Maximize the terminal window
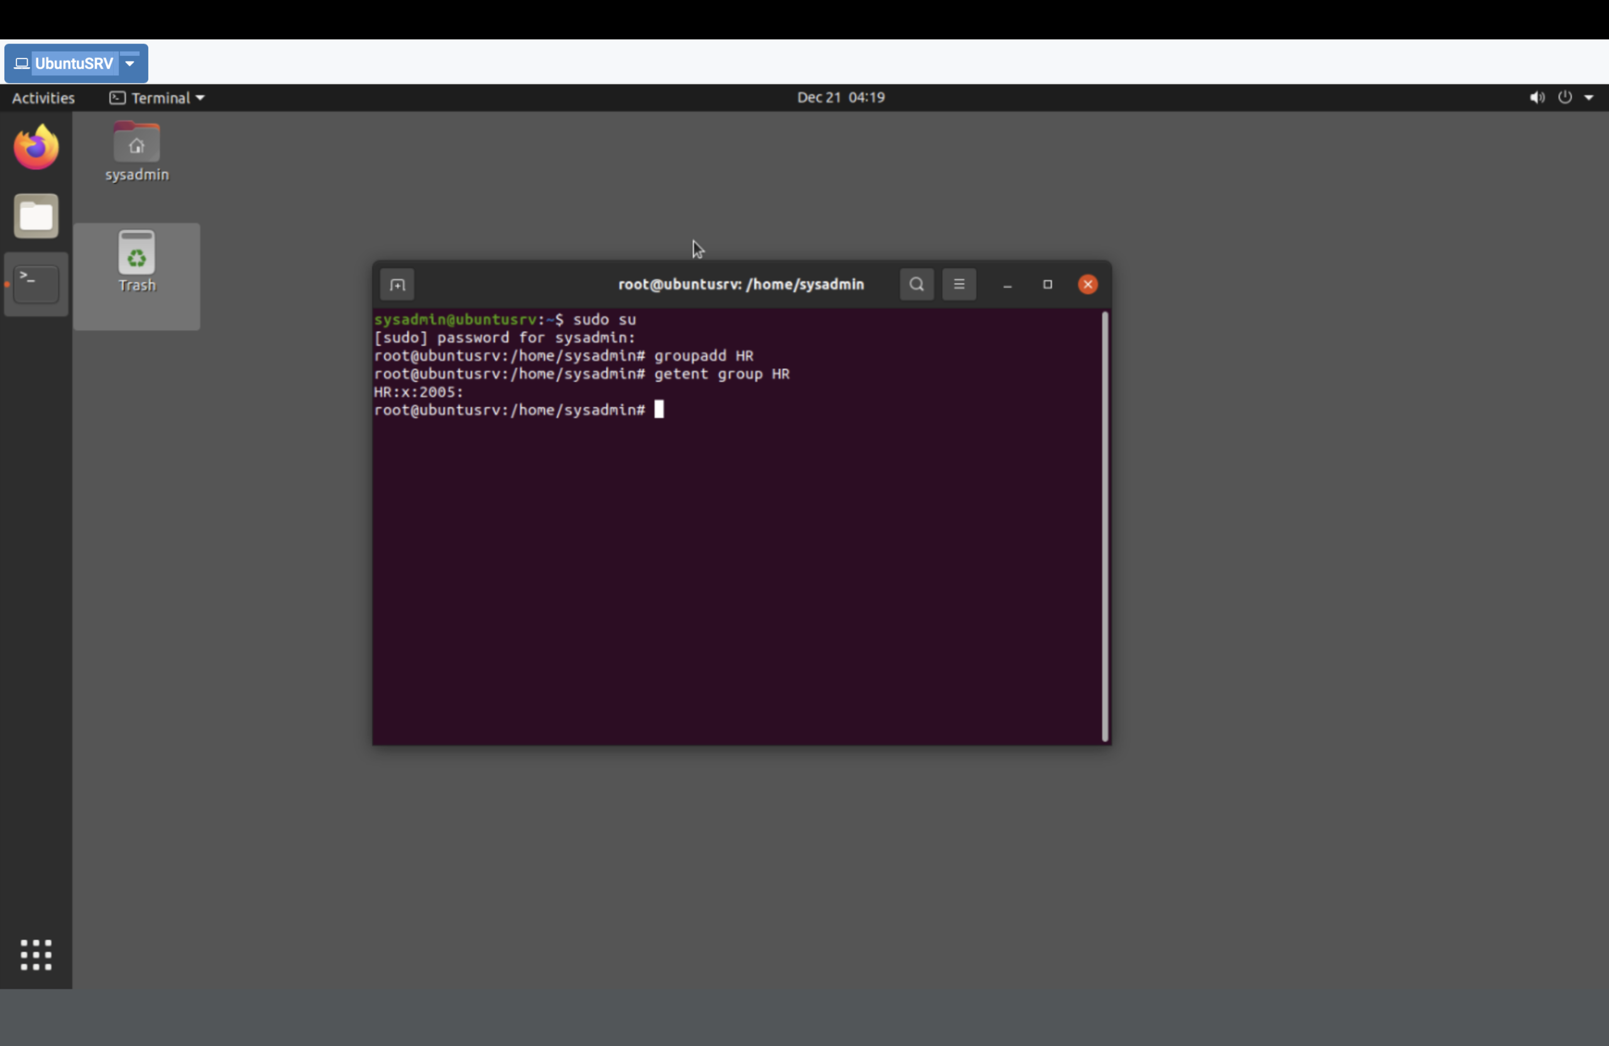 tap(1047, 285)
